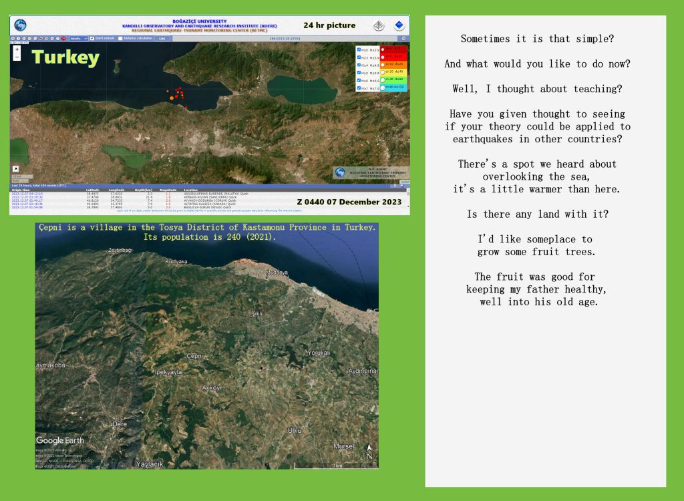Zoom in on the earthquake map
Viewport: 684px width, 501px height.
click(x=17, y=49)
